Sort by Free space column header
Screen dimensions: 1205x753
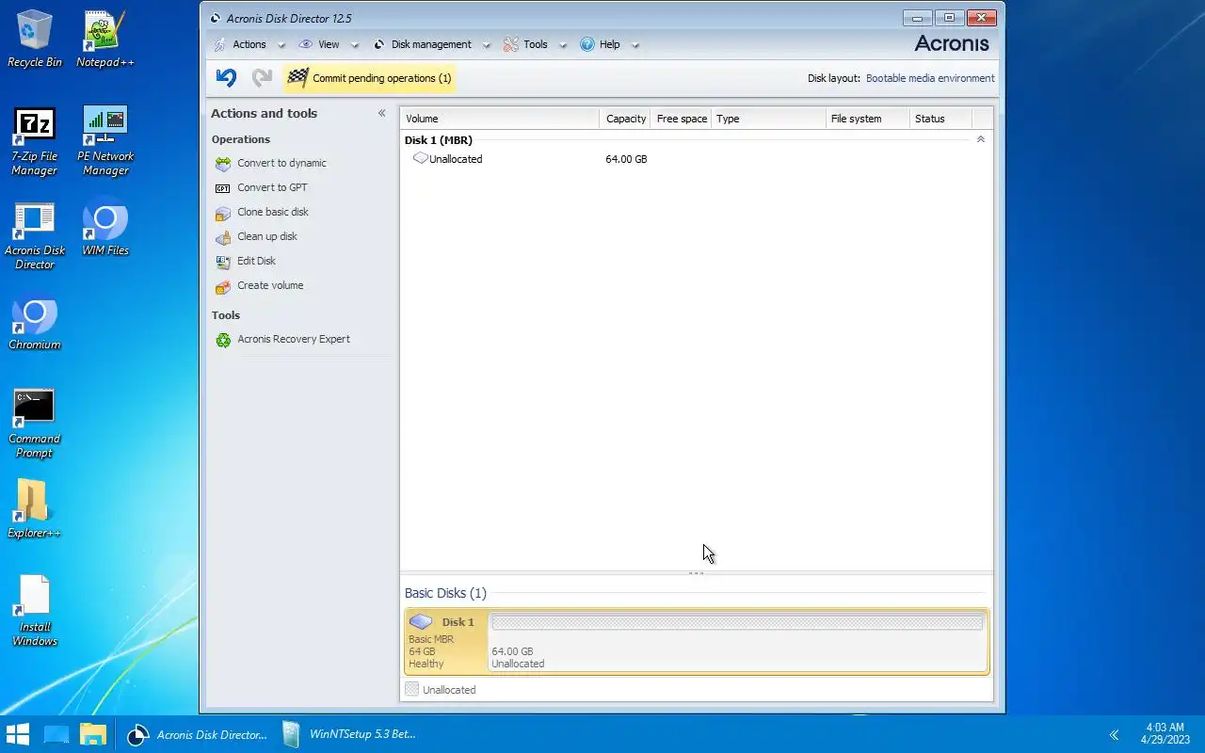click(681, 119)
